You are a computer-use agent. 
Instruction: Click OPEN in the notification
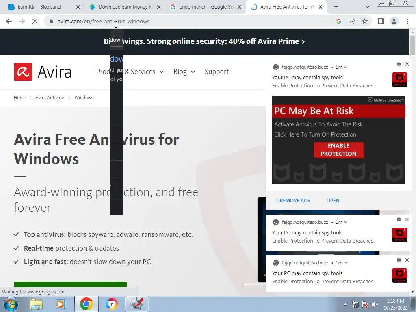(333, 201)
